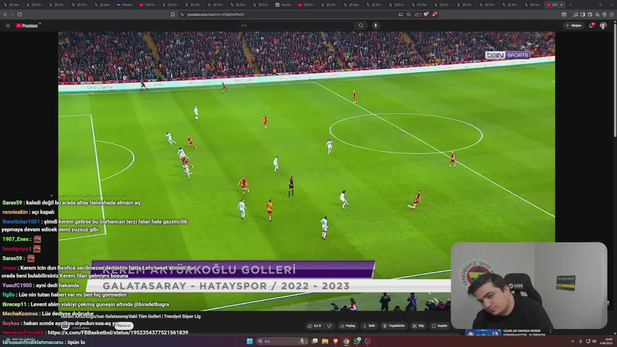Dislike the video with thumbs-down button

pyautogui.click(x=329, y=326)
